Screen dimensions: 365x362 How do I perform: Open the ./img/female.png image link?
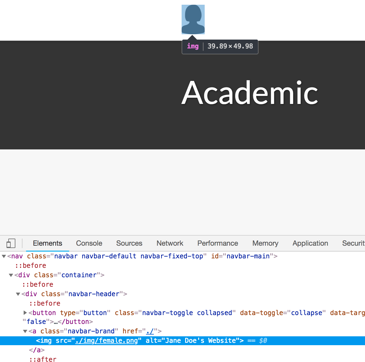pos(106,340)
